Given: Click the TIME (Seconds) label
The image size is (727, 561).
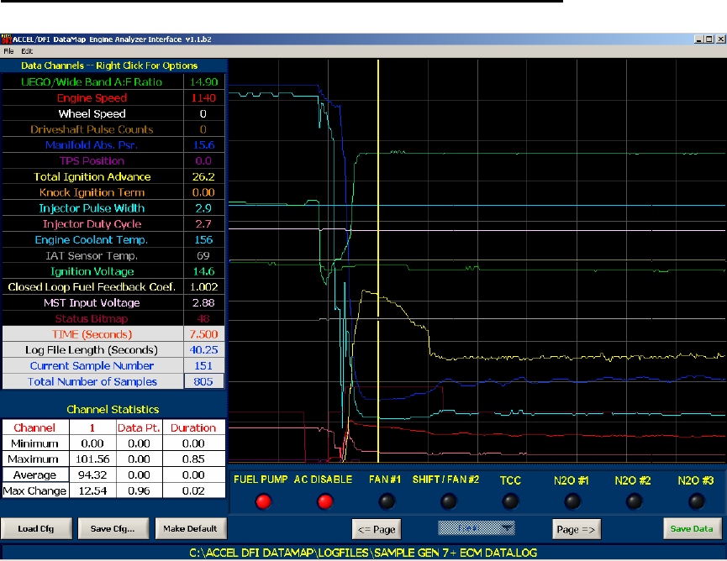Looking at the screenshot, I should pos(92,334).
